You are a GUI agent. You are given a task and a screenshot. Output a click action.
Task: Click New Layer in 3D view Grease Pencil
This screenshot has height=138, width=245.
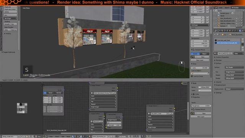[x=200, y=60]
